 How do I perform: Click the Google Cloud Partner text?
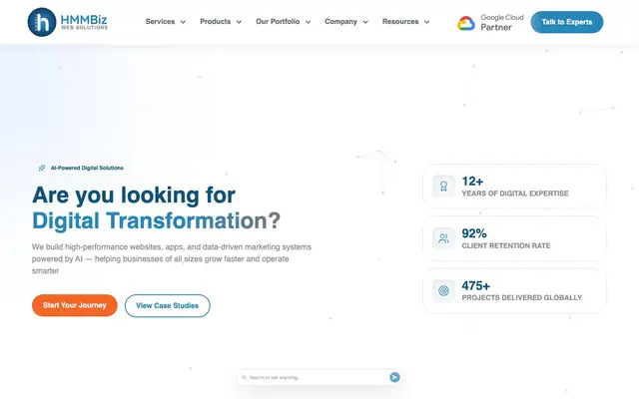501,22
